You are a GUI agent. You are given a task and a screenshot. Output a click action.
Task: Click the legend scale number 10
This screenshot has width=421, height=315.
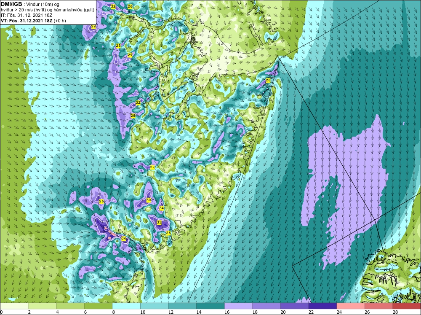[142, 312]
